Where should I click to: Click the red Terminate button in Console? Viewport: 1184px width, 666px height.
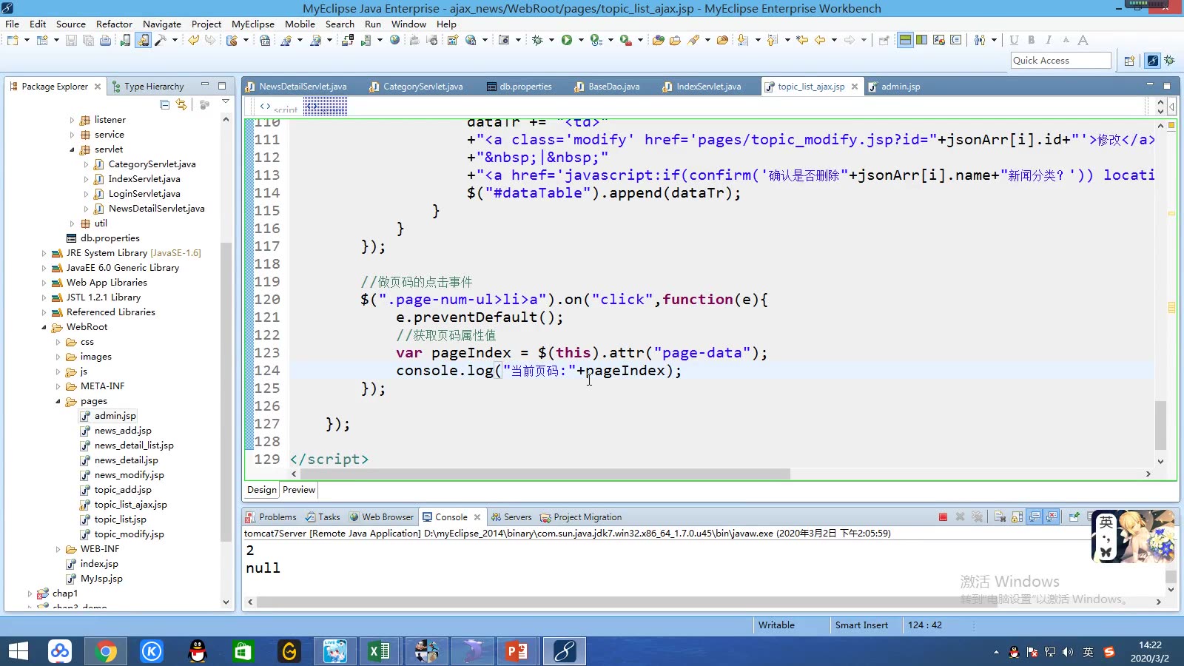943,517
